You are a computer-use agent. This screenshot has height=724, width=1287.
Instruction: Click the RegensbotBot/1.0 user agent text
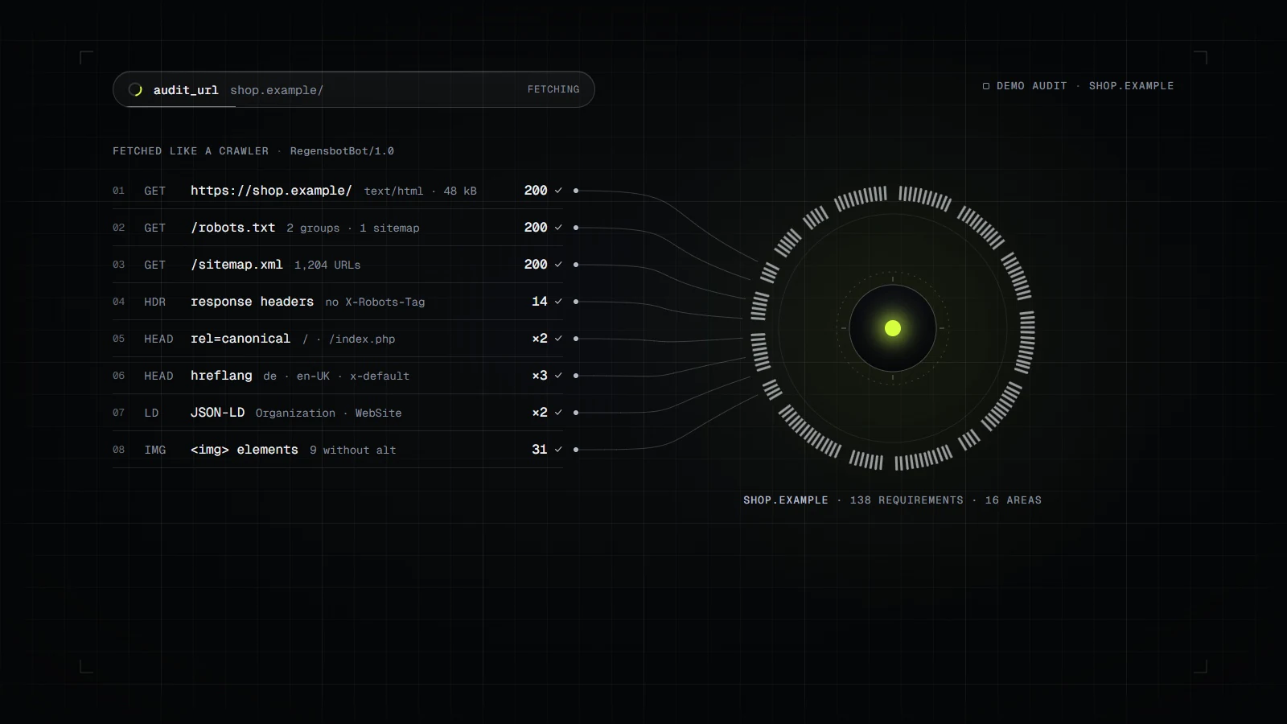pyautogui.click(x=342, y=151)
